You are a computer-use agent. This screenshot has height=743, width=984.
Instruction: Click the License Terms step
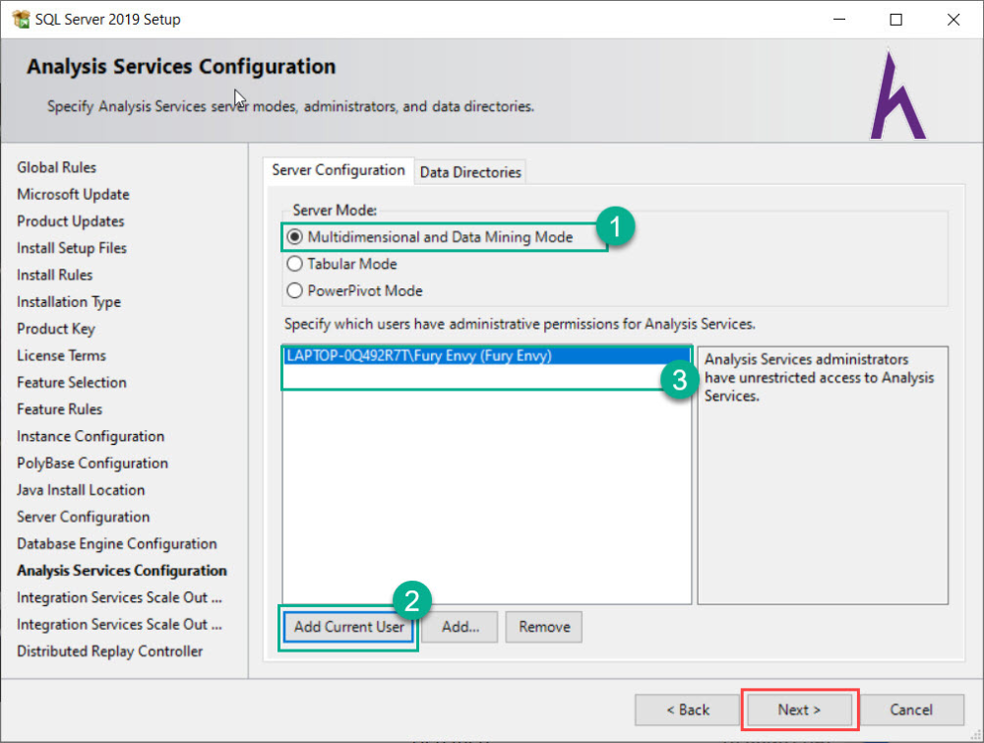[61, 356]
